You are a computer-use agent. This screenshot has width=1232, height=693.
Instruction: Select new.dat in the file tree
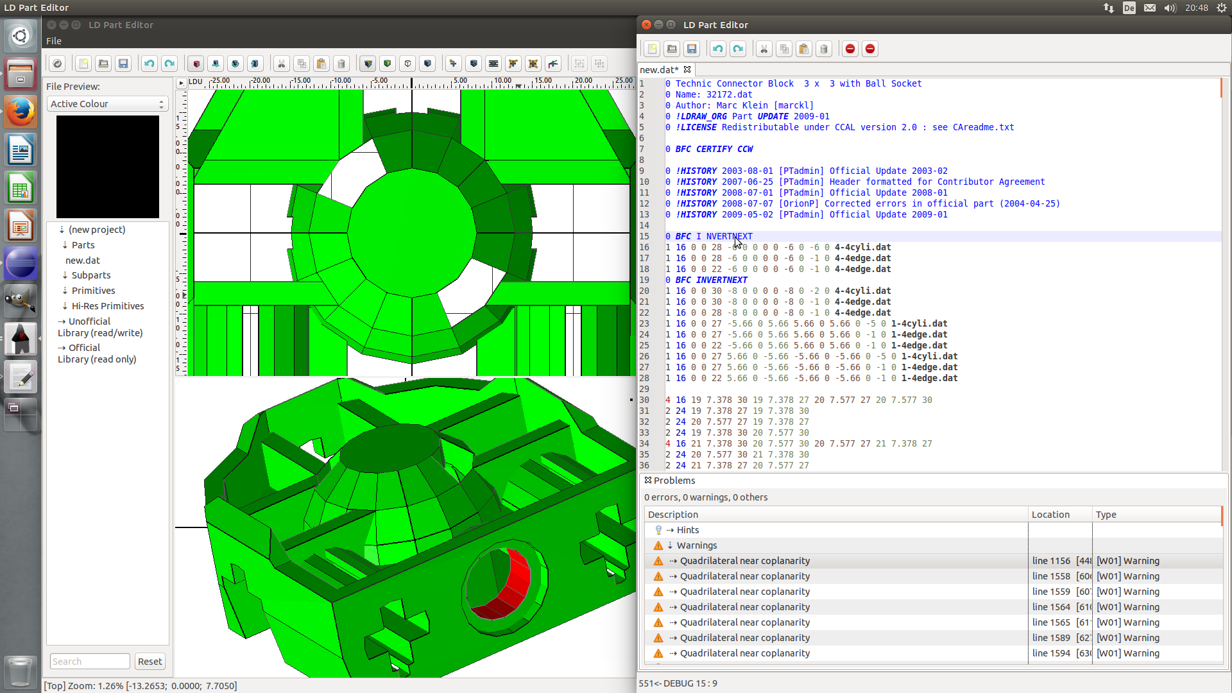coord(83,261)
